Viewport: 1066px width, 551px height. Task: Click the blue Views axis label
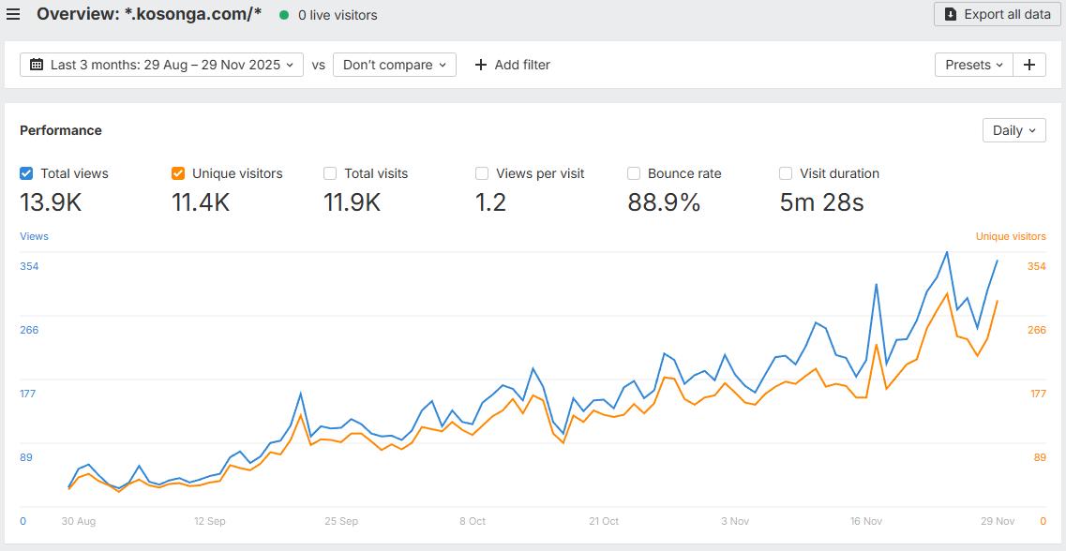pyautogui.click(x=34, y=236)
